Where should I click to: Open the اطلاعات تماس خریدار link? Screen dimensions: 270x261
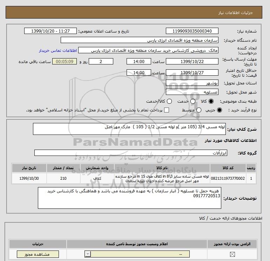[x=58, y=50]
